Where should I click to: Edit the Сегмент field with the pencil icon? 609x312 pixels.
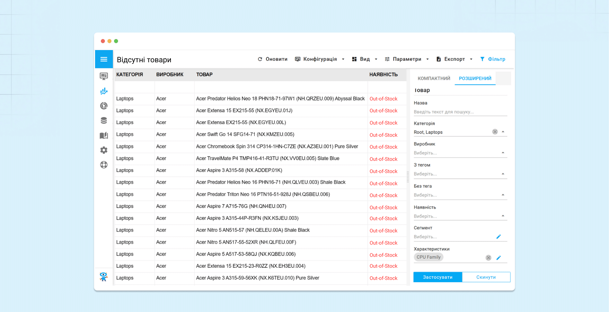pos(499,237)
